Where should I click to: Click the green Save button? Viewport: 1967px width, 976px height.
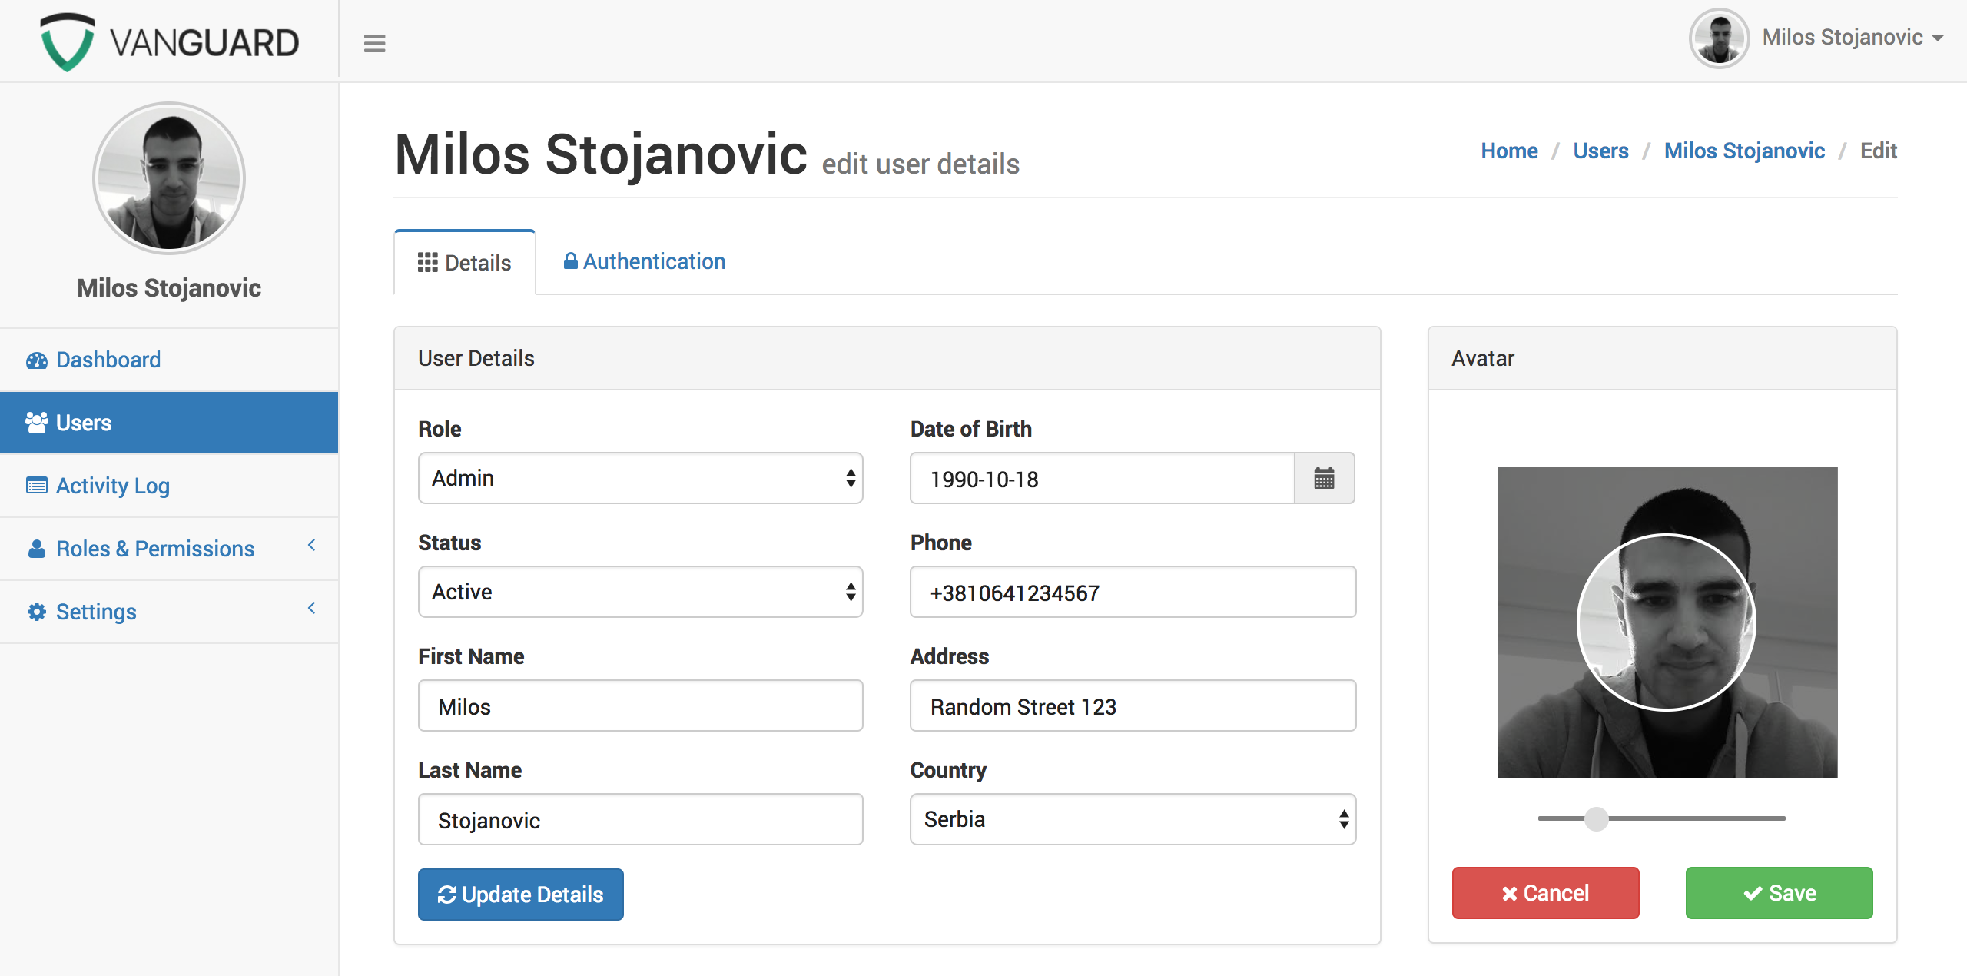[1779, 893]
